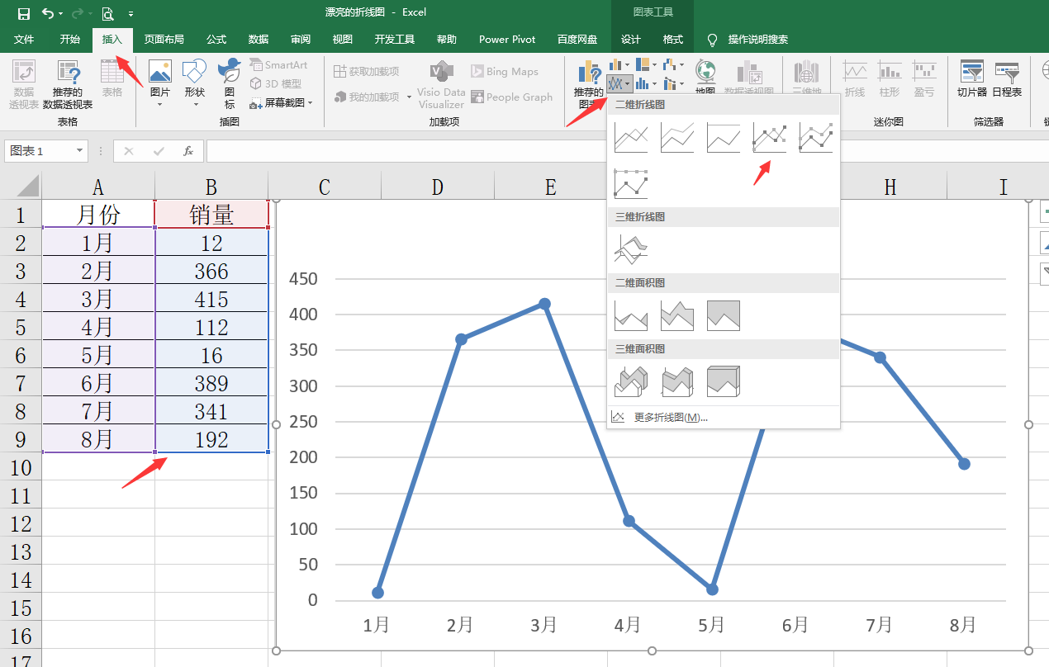Click the 3D 模型 button
Viewport: 1049px width, 667px height.
(x=276, y=83)
